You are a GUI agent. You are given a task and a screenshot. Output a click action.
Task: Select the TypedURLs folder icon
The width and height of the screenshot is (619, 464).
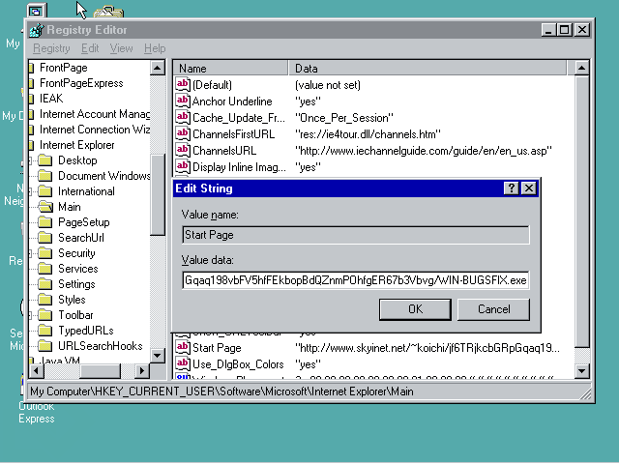point(45,331)
